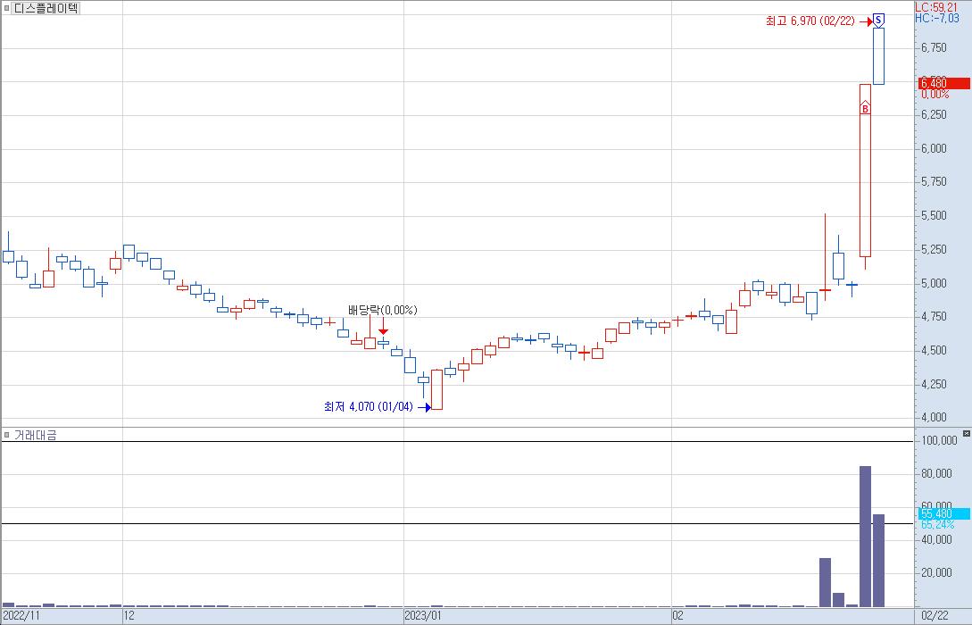Click the 6,000 price axis label
972x625 pixels.
934,148
